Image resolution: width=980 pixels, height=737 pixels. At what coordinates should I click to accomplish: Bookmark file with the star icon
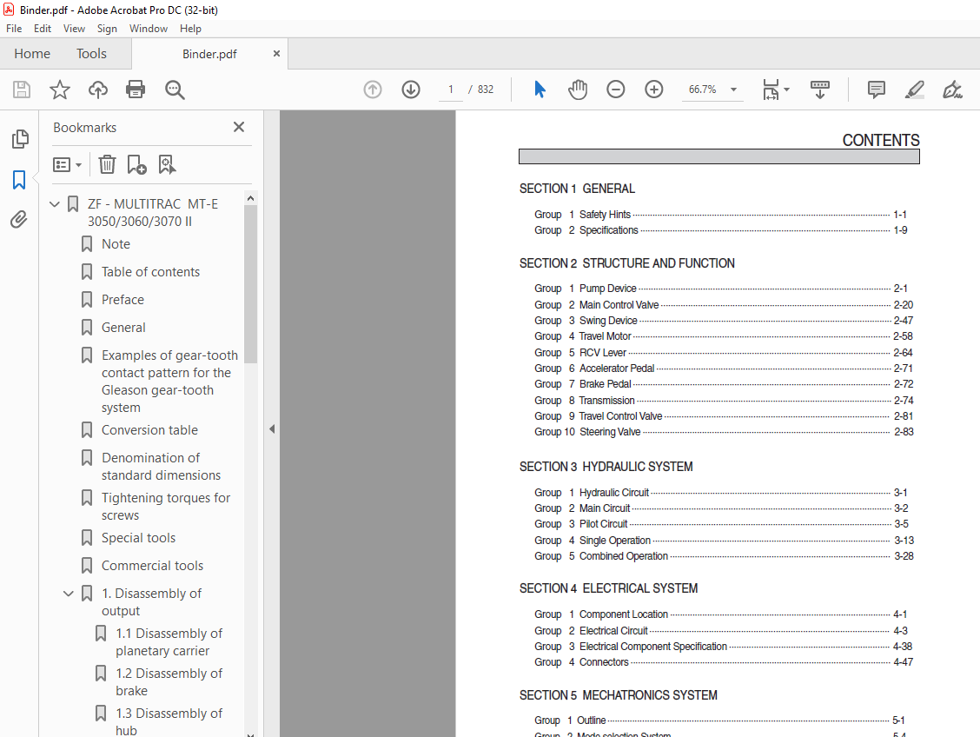tap(60, 90)
